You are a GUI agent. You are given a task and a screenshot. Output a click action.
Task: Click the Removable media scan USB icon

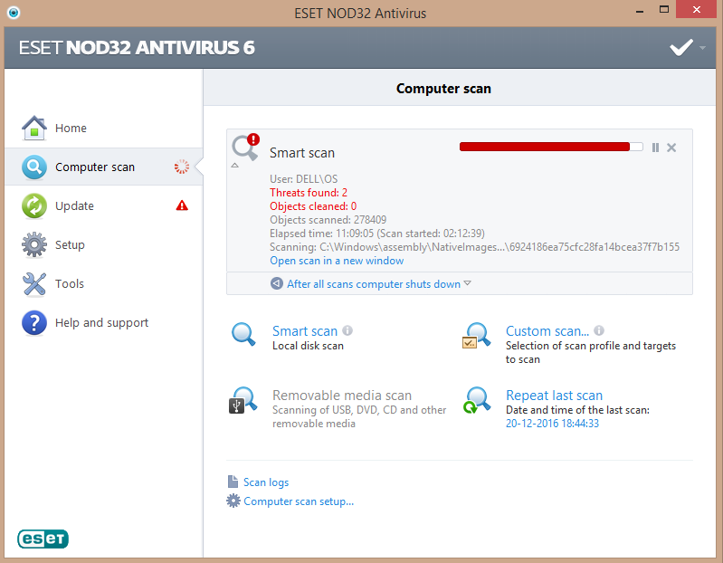tap(243, 400)
